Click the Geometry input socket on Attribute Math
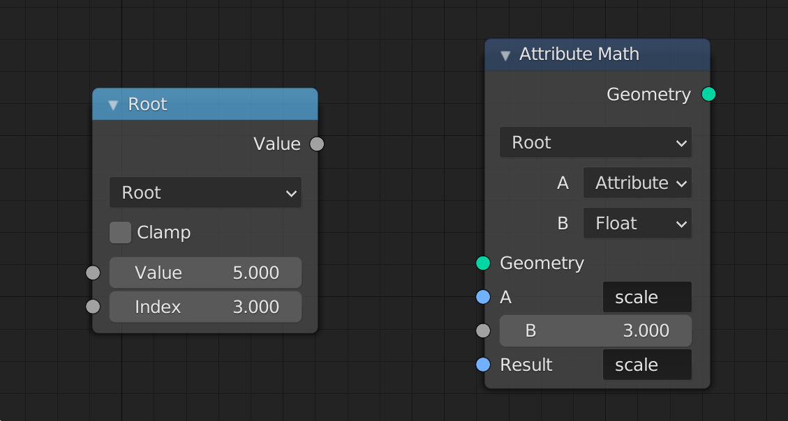 483,263
